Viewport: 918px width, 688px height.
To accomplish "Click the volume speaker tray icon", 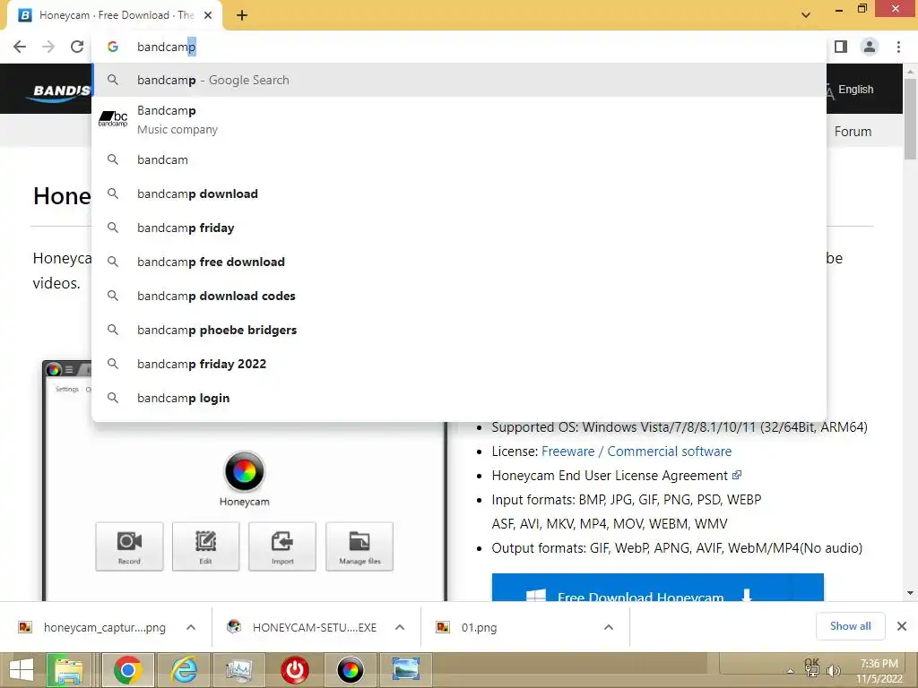I will [832, 670].
